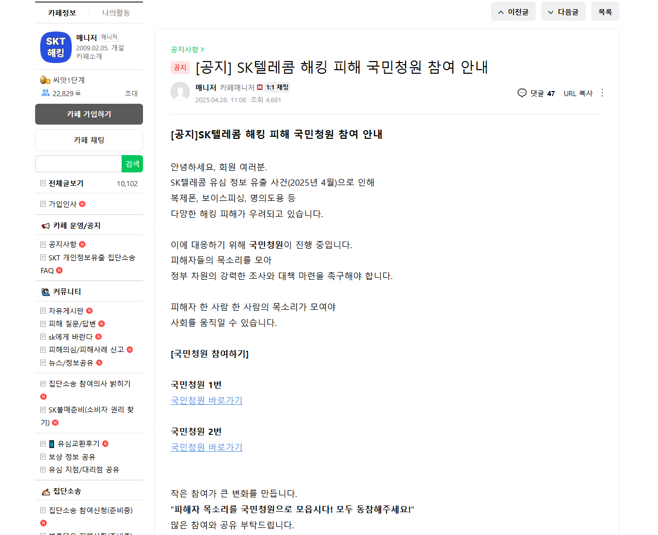Click the 매니저 badge next to cafe name
658x535 pixels.
pos(109,37)
